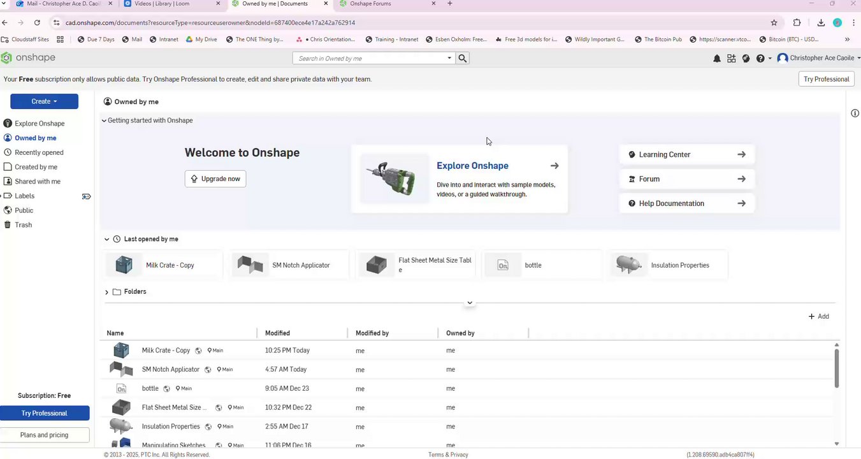The width and height of the screenshot is (861, 459).
Task: Collapse the Last opened by me section
Action: click(x=107, y=240)
